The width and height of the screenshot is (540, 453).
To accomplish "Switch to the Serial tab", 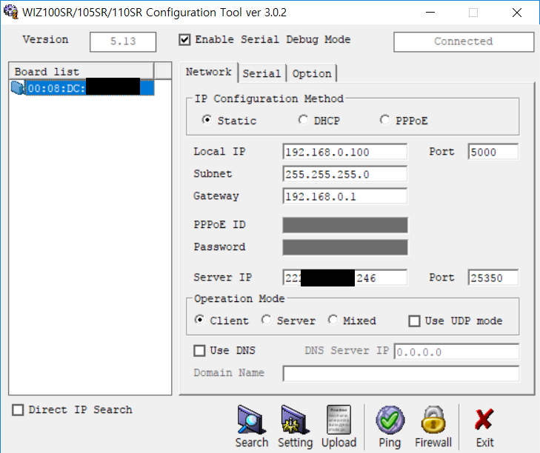I will pos(262,73).
